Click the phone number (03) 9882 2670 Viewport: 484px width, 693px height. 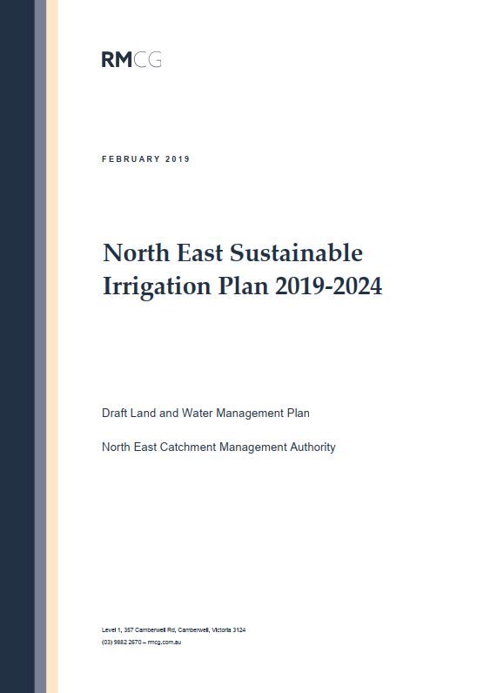click(121, 643)
